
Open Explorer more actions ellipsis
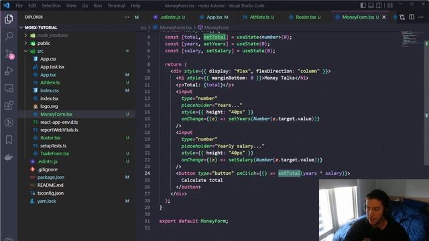(x=127, y=17)
